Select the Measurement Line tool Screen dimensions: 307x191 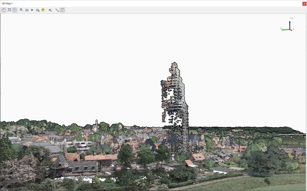click(x=27, y=10)
